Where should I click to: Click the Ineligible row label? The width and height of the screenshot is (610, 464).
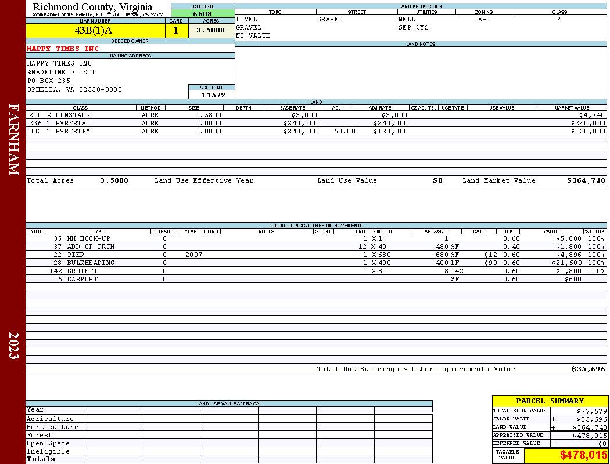[48, 452]
